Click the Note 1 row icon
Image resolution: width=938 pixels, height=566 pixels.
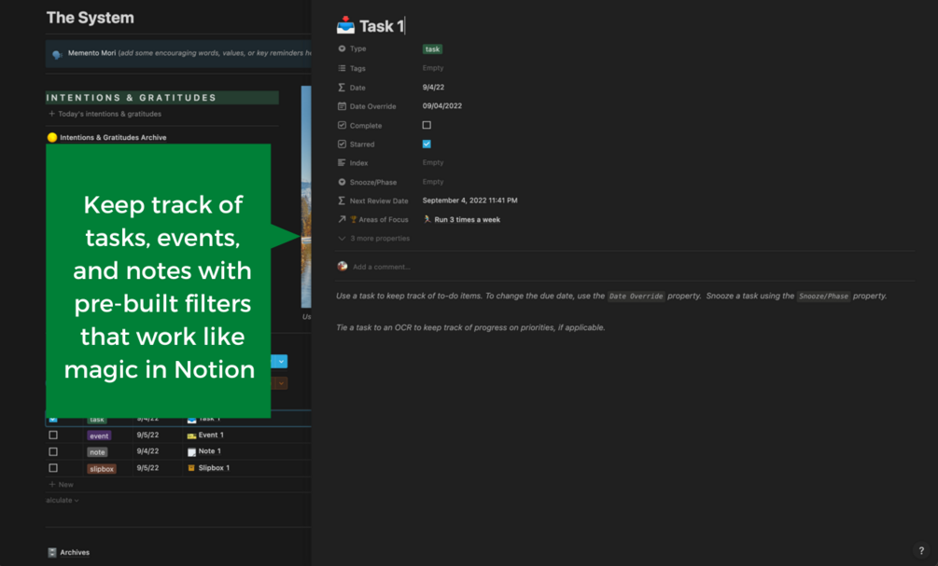191,452
